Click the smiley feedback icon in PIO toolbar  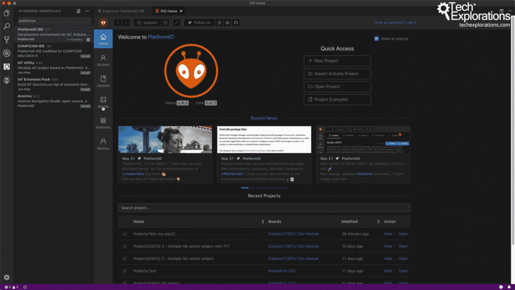(165, 23)
